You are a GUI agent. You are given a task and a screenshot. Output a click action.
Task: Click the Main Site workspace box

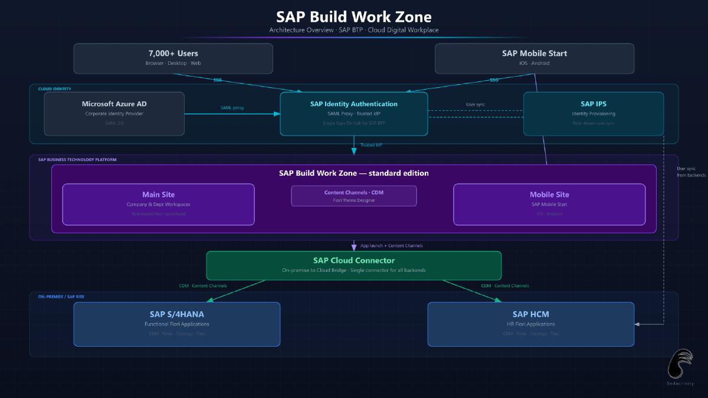(x=158, y=204)
